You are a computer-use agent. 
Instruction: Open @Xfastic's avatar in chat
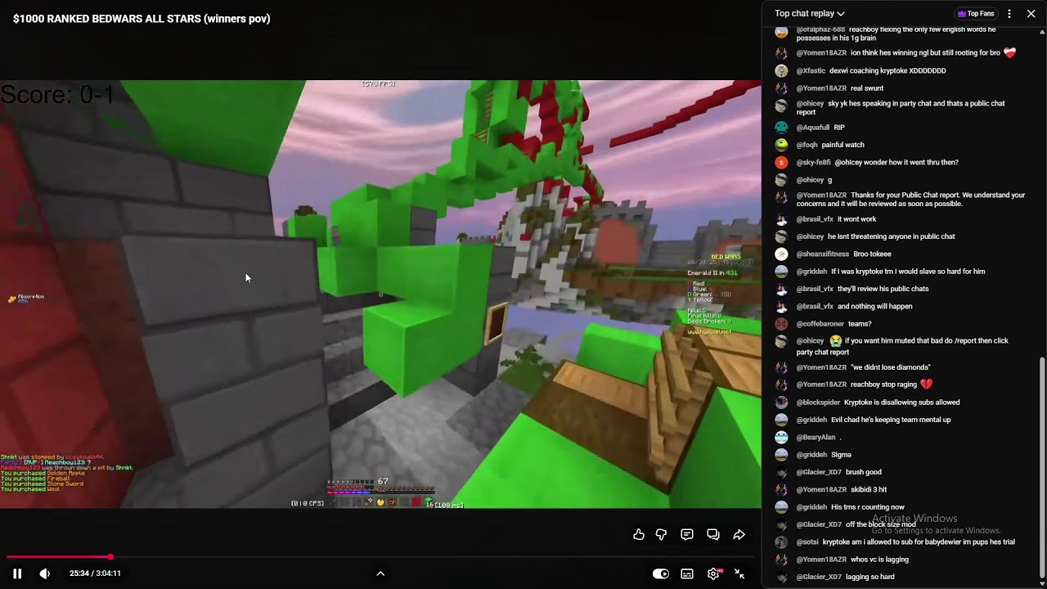(x=781, y=70)
